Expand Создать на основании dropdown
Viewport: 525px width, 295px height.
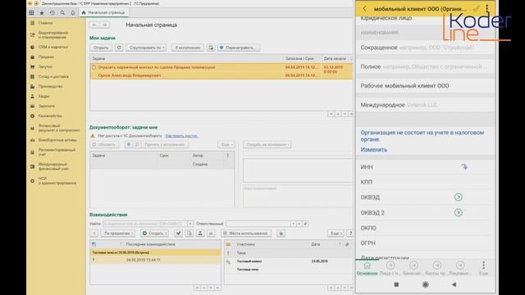click(267, 144)
